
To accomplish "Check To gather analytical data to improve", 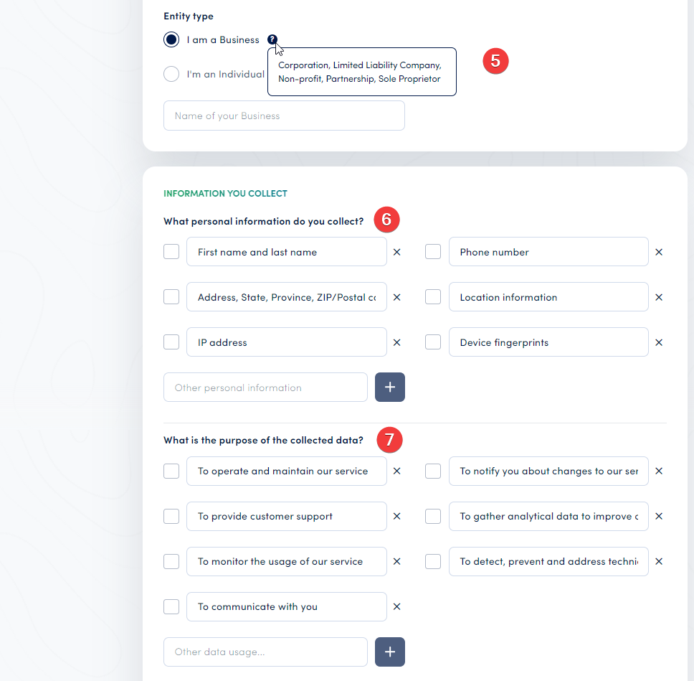I will click(432, 516).
